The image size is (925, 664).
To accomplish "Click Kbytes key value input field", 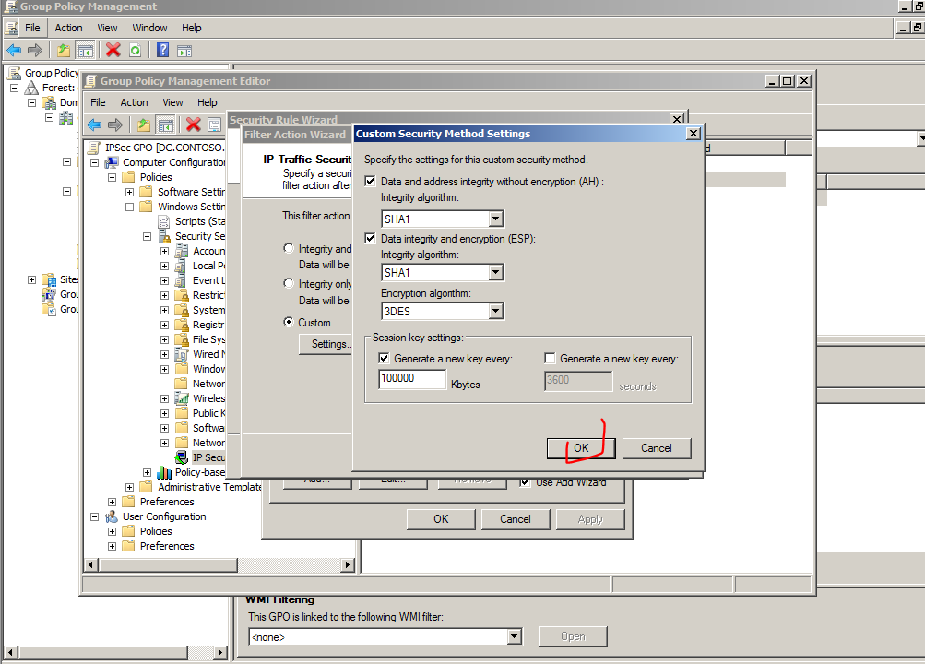I will coord(411,379).
